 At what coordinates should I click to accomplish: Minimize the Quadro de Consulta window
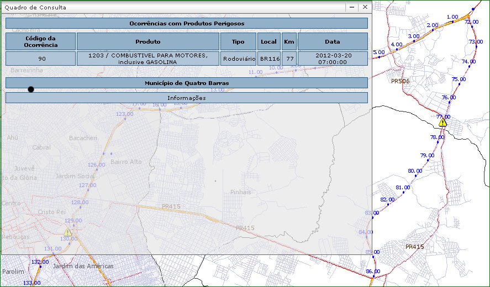[352, 7]
